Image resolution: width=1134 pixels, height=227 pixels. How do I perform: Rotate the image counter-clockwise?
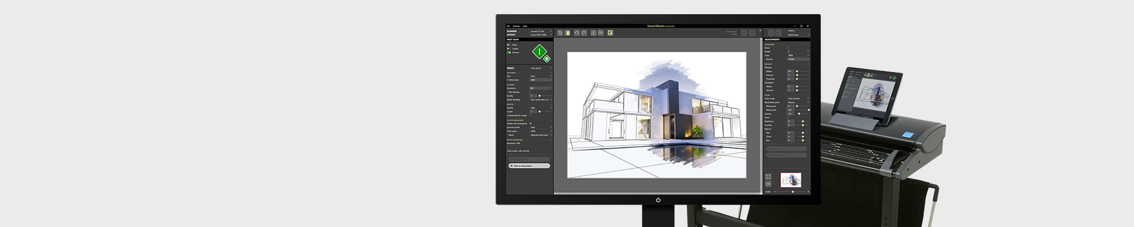click(x=576, y=33)
